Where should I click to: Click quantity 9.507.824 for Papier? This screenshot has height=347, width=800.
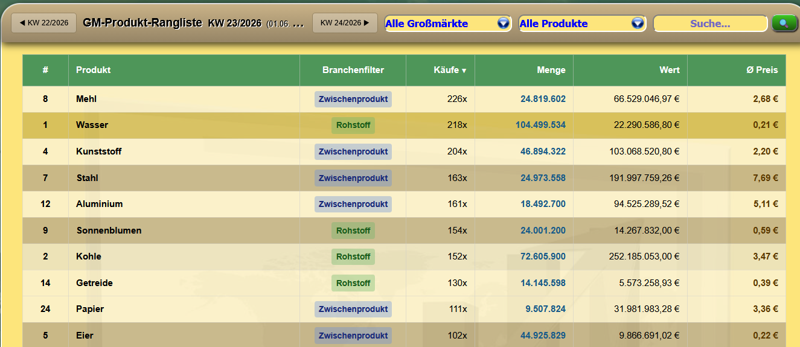[546, 309]
